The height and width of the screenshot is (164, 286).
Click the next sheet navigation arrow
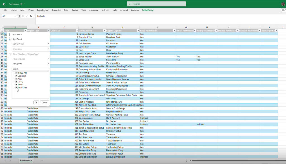point(10,161)
